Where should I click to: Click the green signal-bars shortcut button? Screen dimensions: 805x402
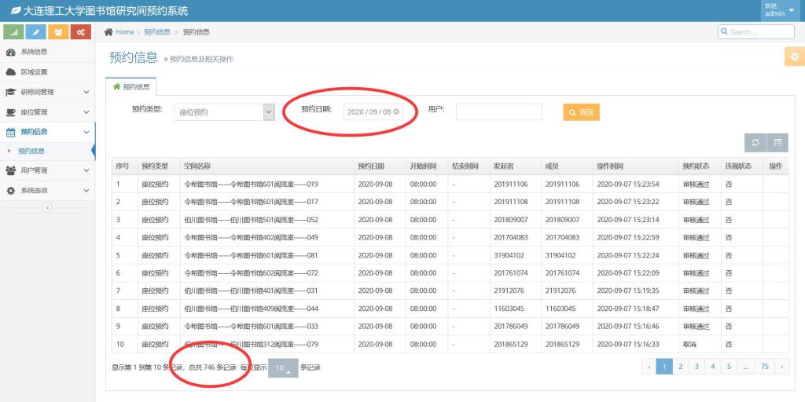(x=13, y=32)
